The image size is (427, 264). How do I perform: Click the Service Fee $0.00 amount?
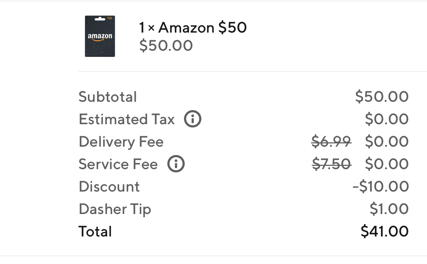[x=387, y=164]
